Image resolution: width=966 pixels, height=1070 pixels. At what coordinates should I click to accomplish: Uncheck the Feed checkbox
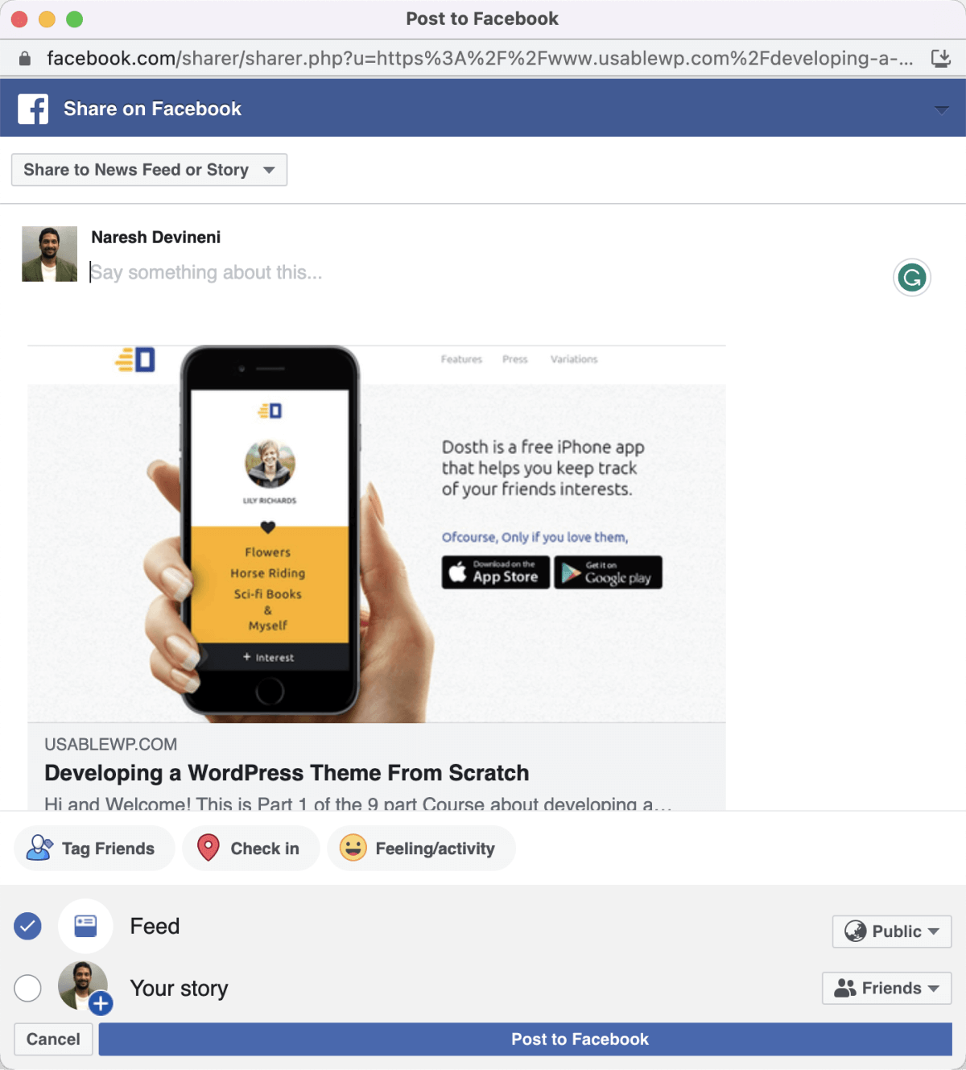pyautogui.click(x=27, y=926)
